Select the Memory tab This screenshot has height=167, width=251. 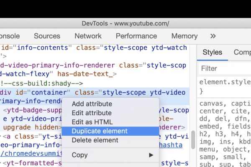click(184, 36)
